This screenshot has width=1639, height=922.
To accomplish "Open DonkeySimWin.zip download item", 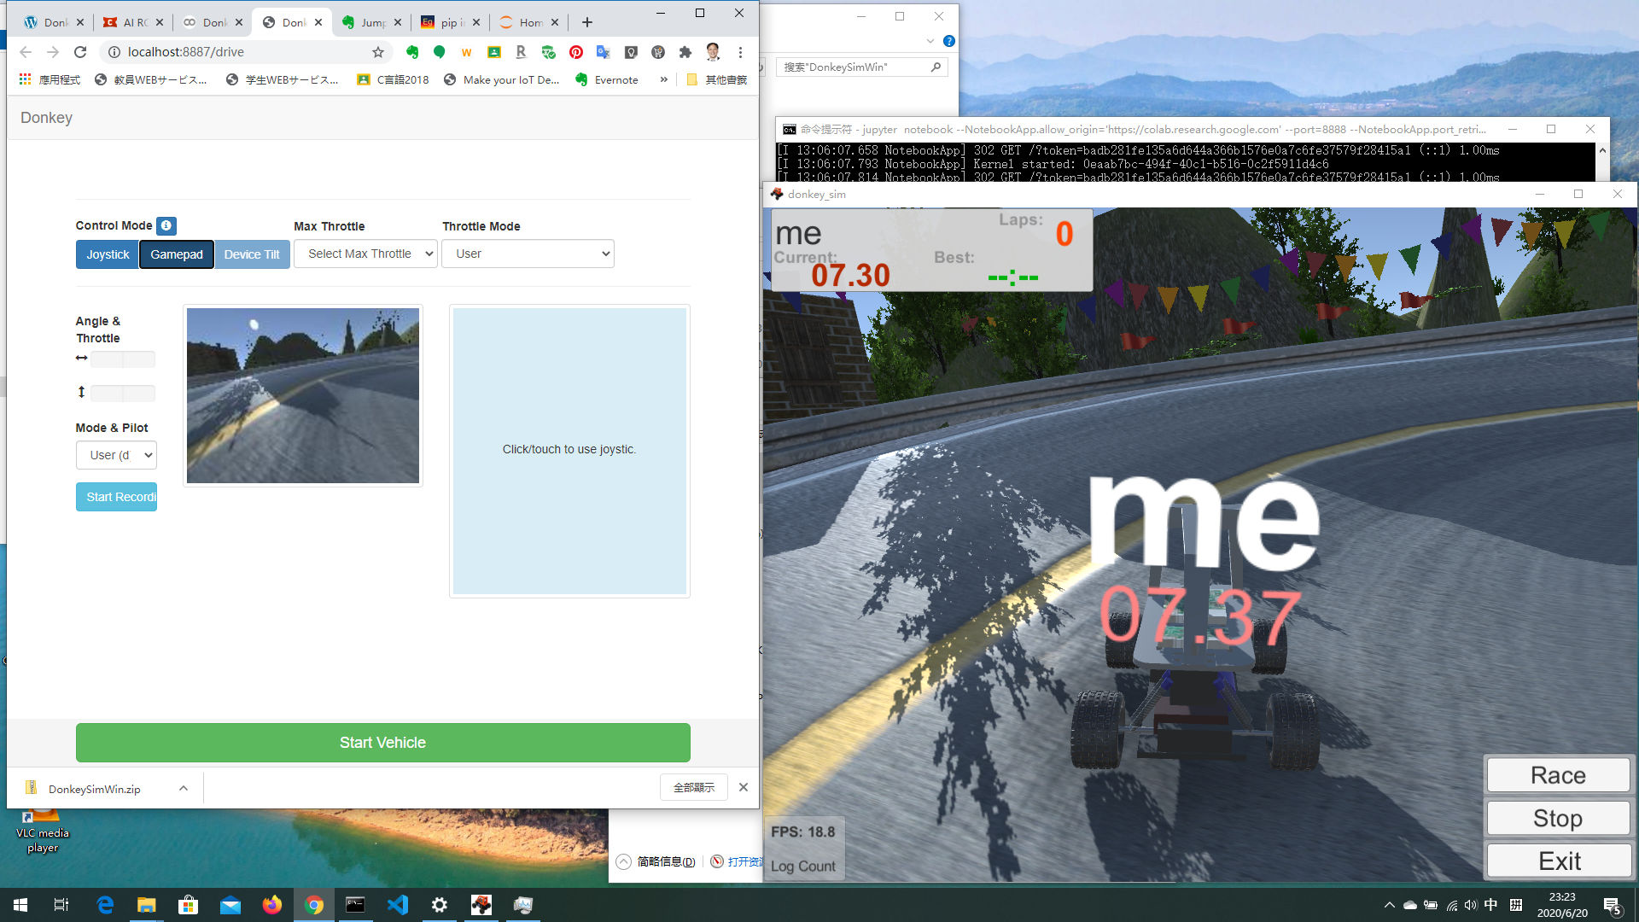I will tap(94, 789).
